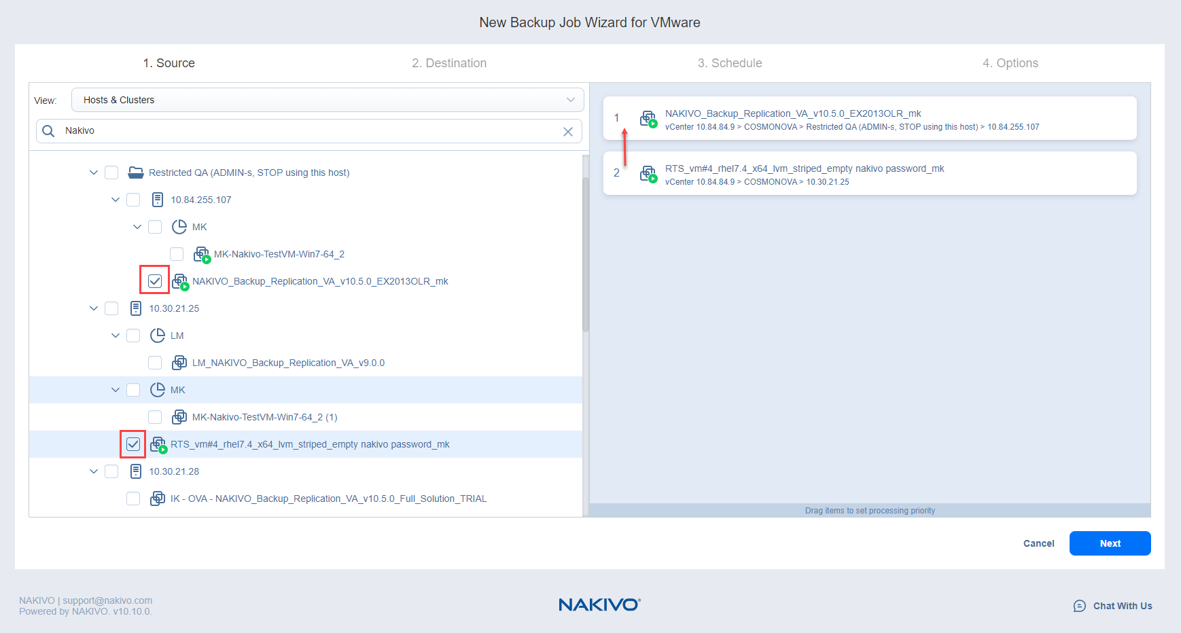Click the 10.84.255.107 host icon
The image size is (1181, 633).
click(158, 200)
